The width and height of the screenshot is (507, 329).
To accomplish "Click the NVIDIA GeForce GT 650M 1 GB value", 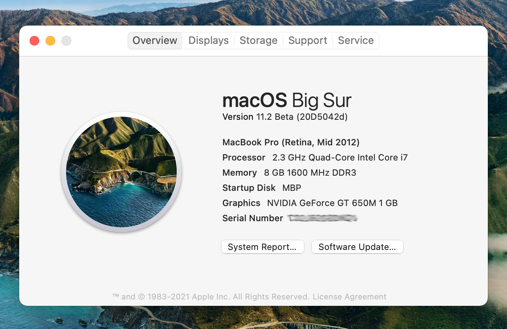I will pos(333,203).
